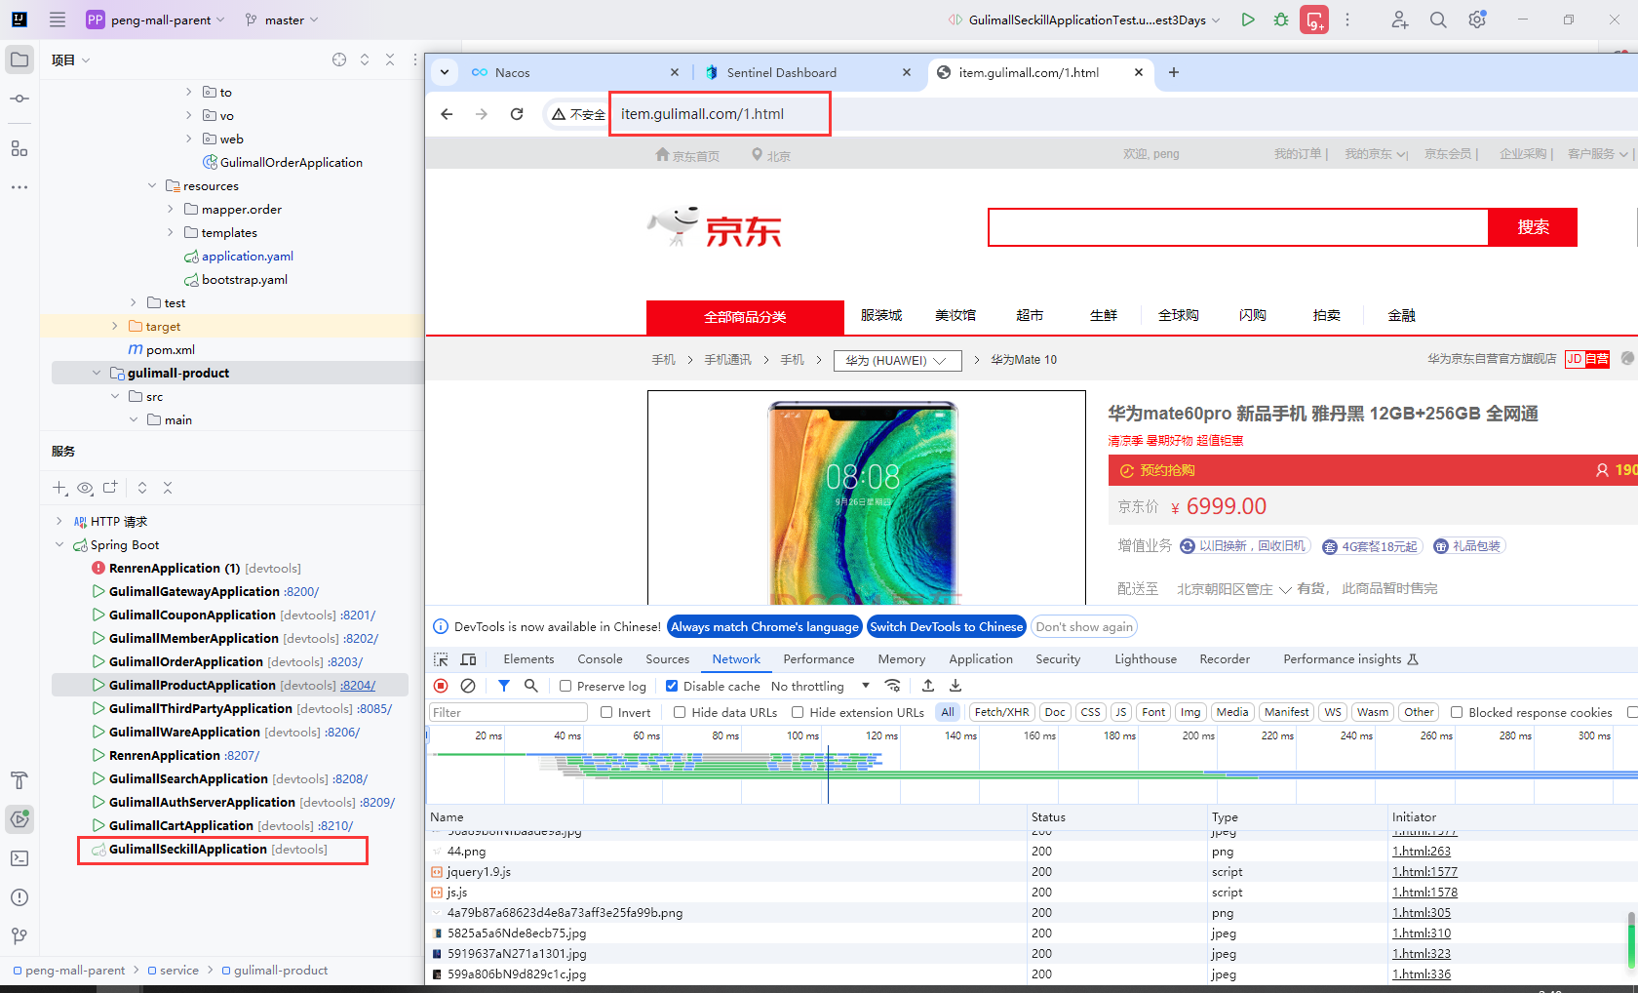The width and height of the screenshot is (1638, 993).
Task: Click the add service plus icon
Action: coord(59,488)
